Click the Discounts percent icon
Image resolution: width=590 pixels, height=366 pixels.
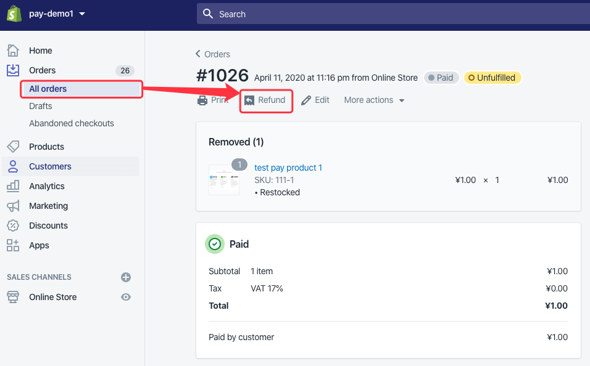12,225
